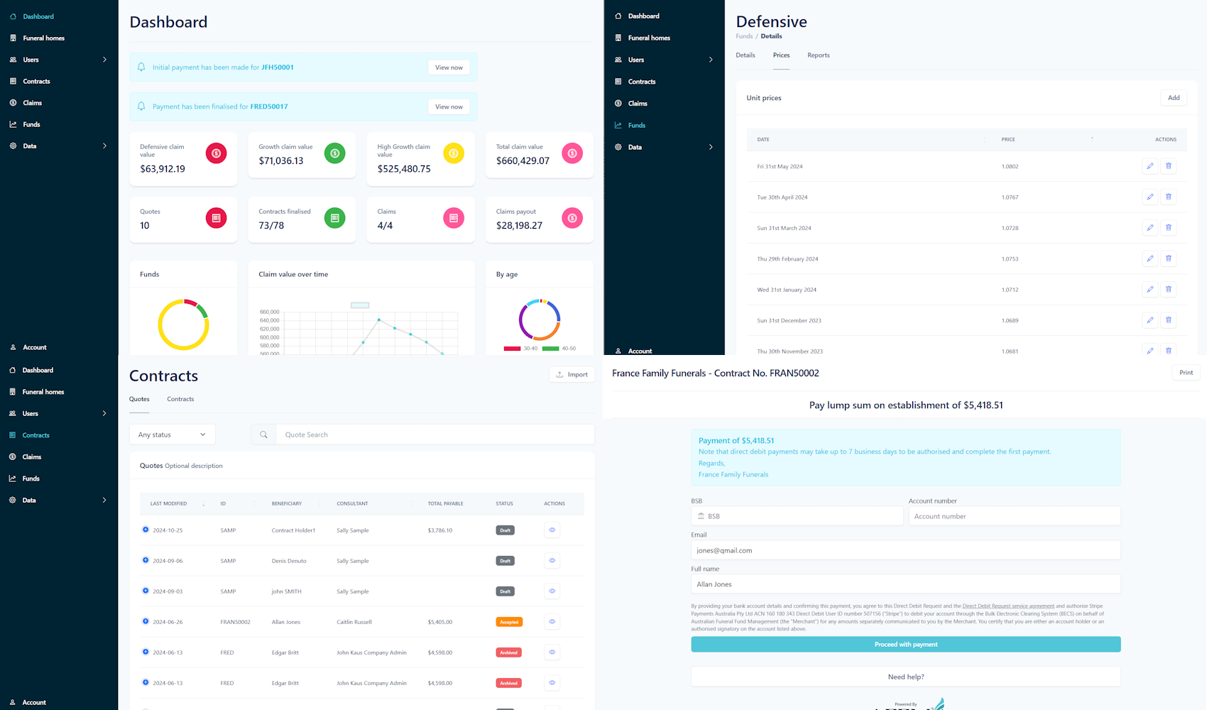The width and height of the screenshot is (1207, 710).
Task: Click the bell icon beside Payment finalised notification
Action: (141, 106)
